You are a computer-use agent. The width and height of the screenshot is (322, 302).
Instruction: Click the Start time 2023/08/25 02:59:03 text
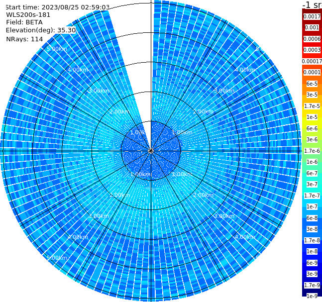click(57, 7)
